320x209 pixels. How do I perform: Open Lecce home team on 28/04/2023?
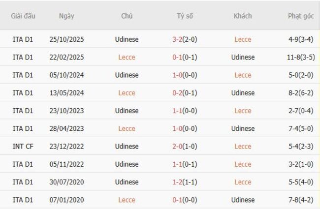click(x=127, y=128)
